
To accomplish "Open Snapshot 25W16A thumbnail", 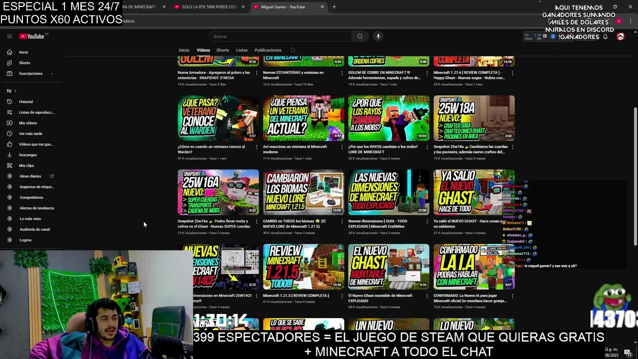I will (x=218, y=192).
